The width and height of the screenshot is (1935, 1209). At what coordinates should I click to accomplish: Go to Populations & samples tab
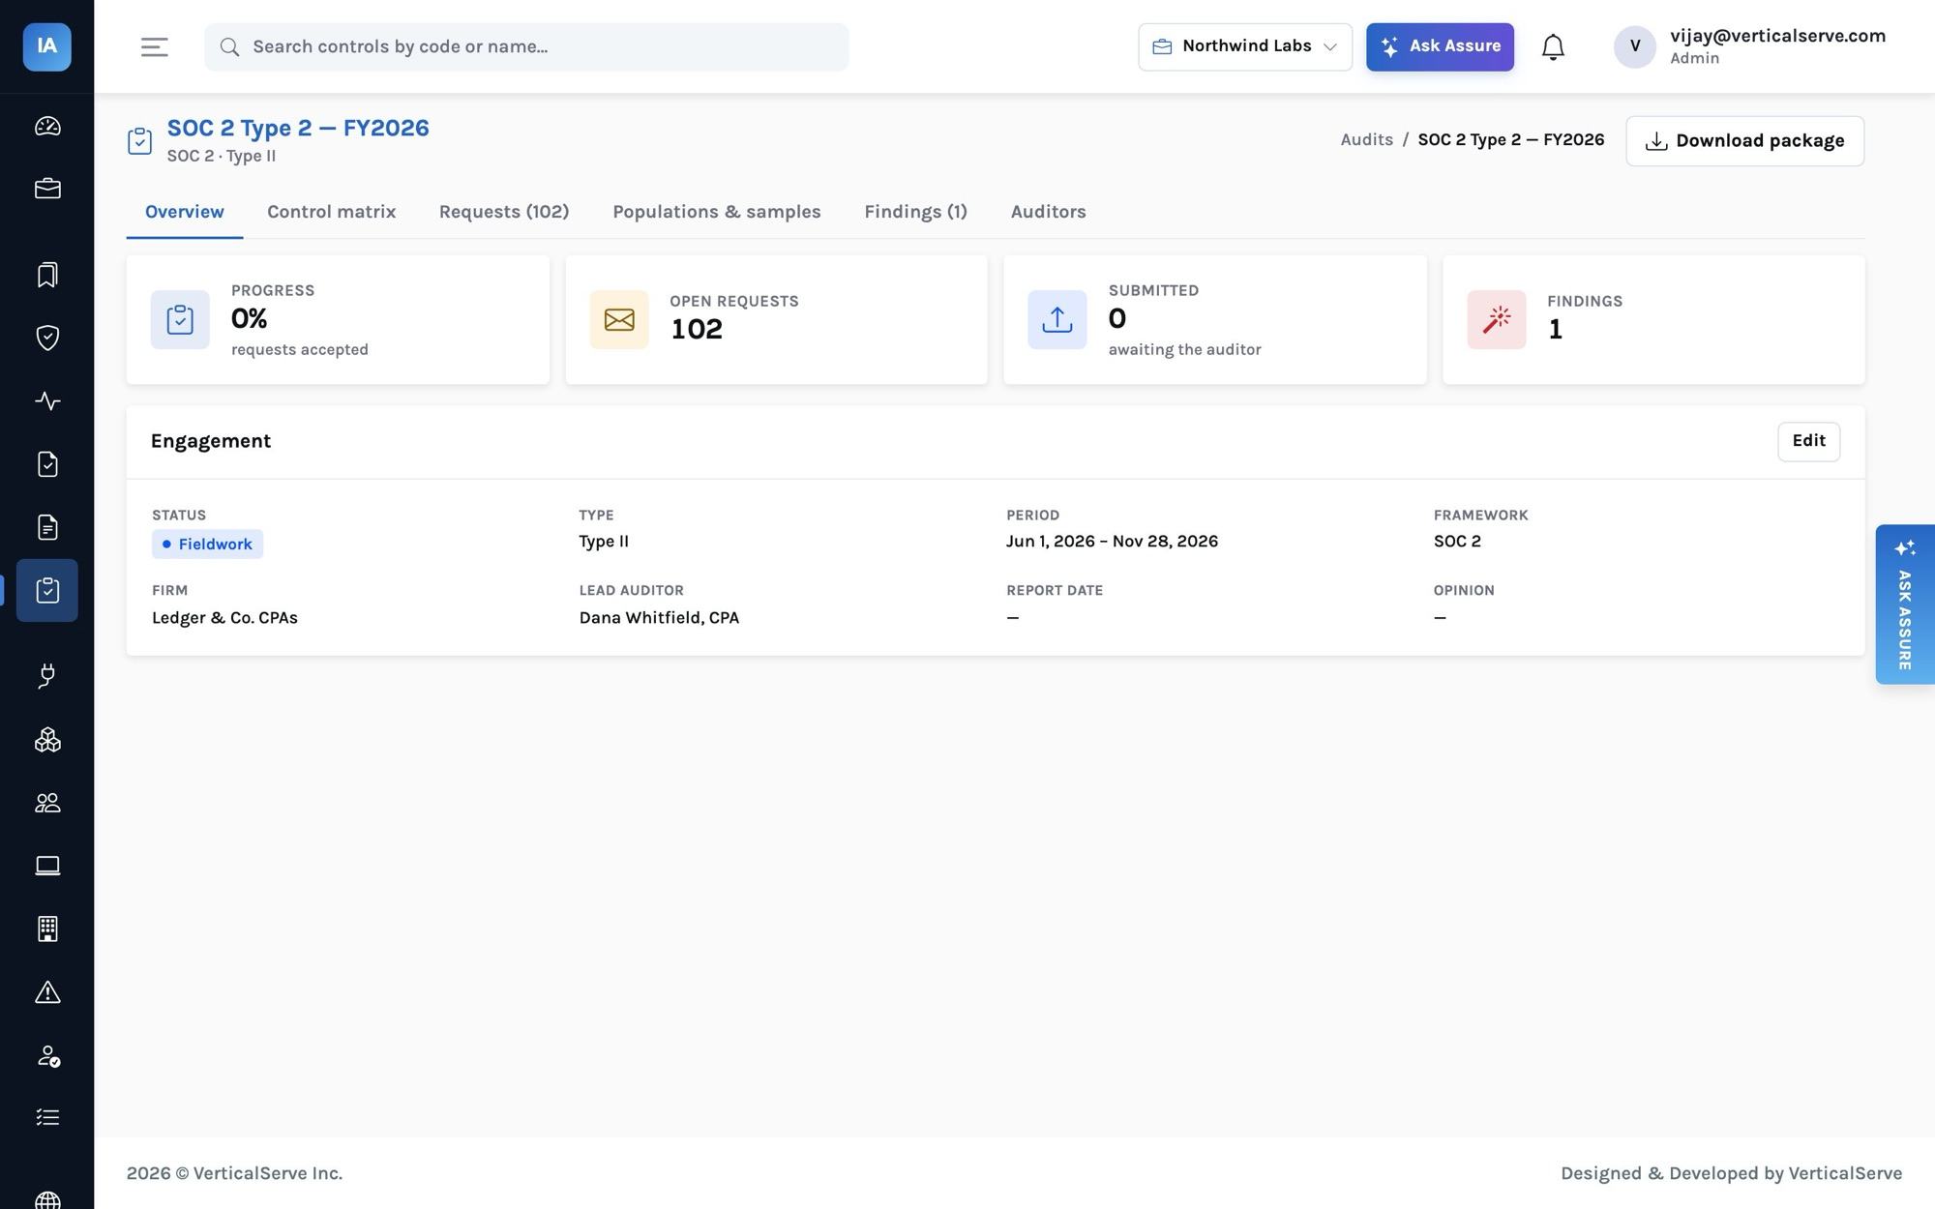coord(717,212)
